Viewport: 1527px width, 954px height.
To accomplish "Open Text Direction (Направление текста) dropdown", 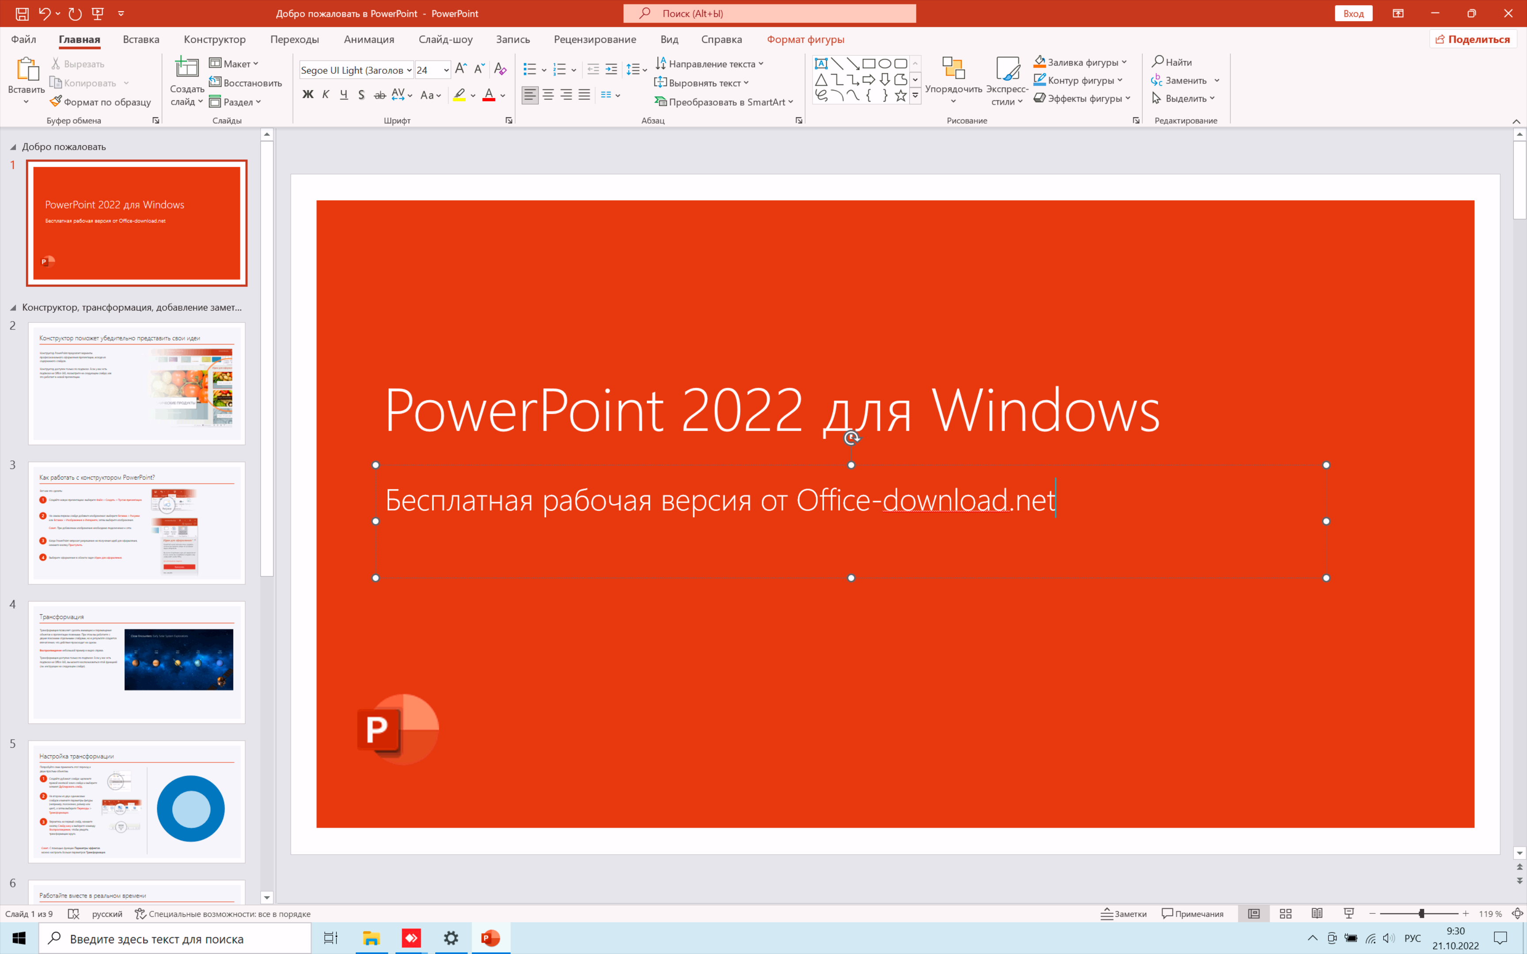I will tap(710, 64).
